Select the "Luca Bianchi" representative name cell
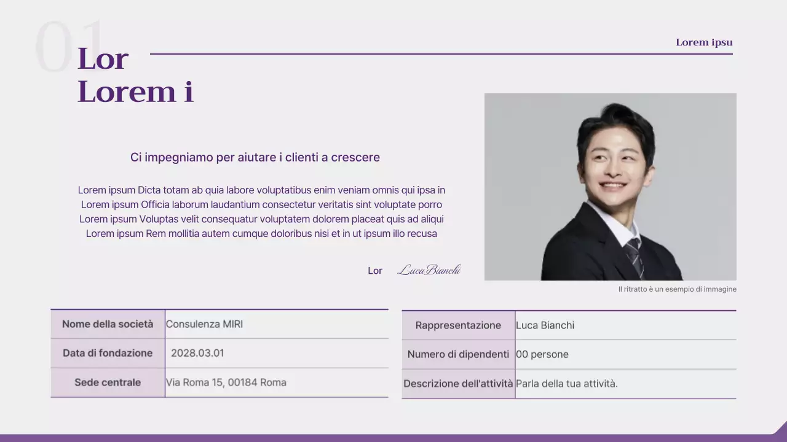The width and height of the screenshot is (787, 442). 545,325
